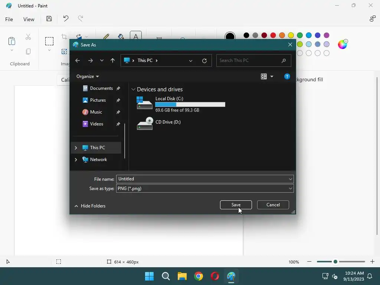Viewport: 380px width, 285px height.
Task: Unpin Documents using its pin icon
Action: [118, 88]
